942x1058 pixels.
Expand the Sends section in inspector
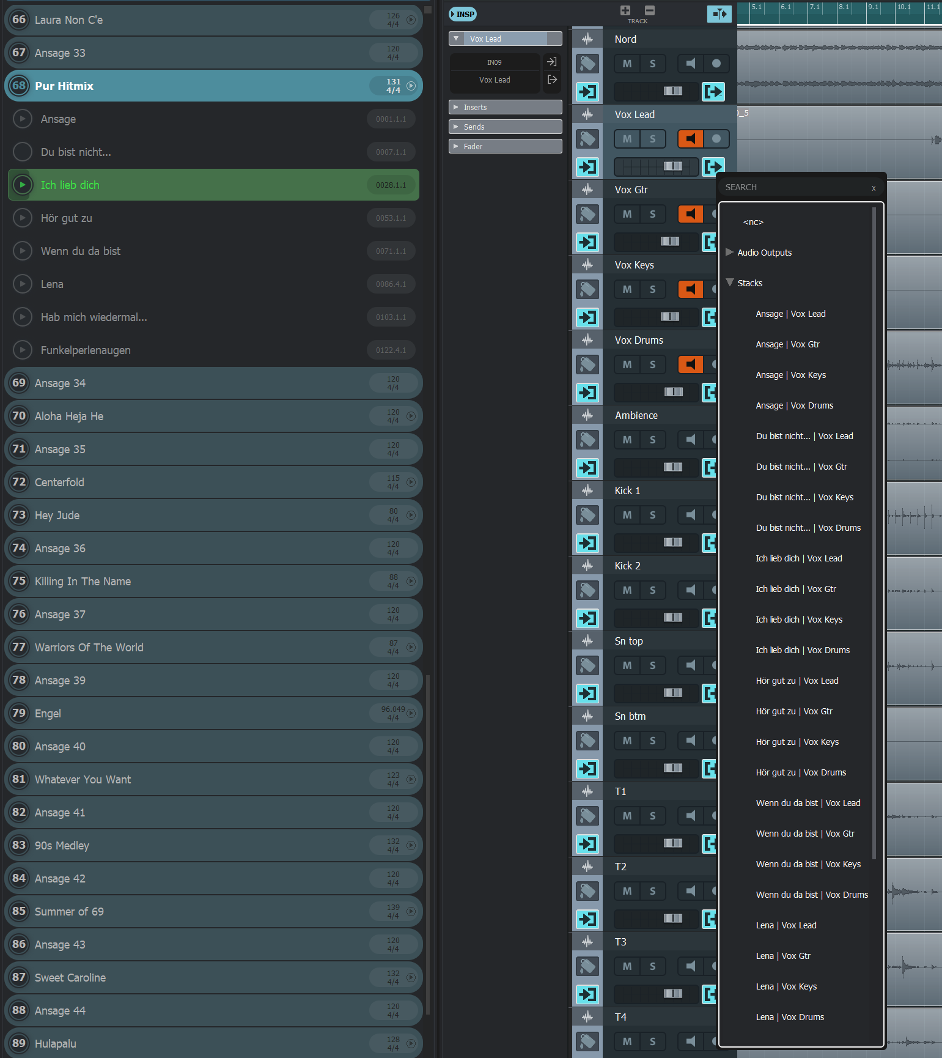[506, 127]
